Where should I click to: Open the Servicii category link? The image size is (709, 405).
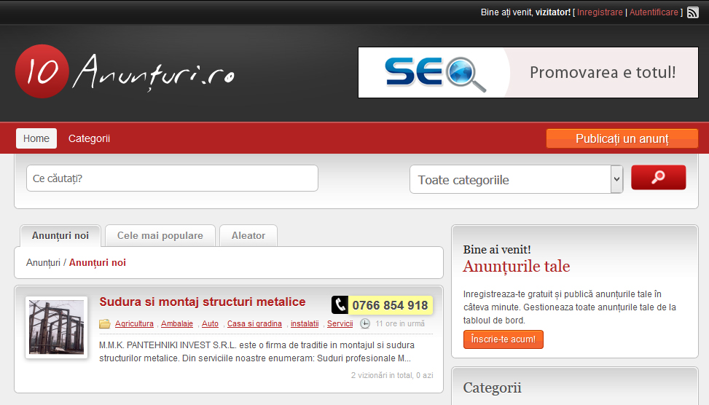340,323
